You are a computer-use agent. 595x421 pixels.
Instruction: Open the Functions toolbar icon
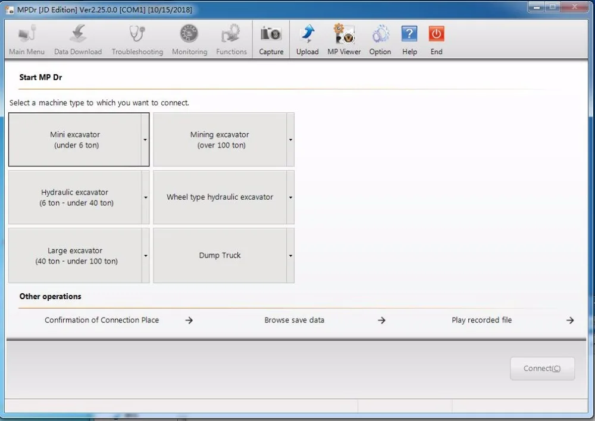(231, 39)
